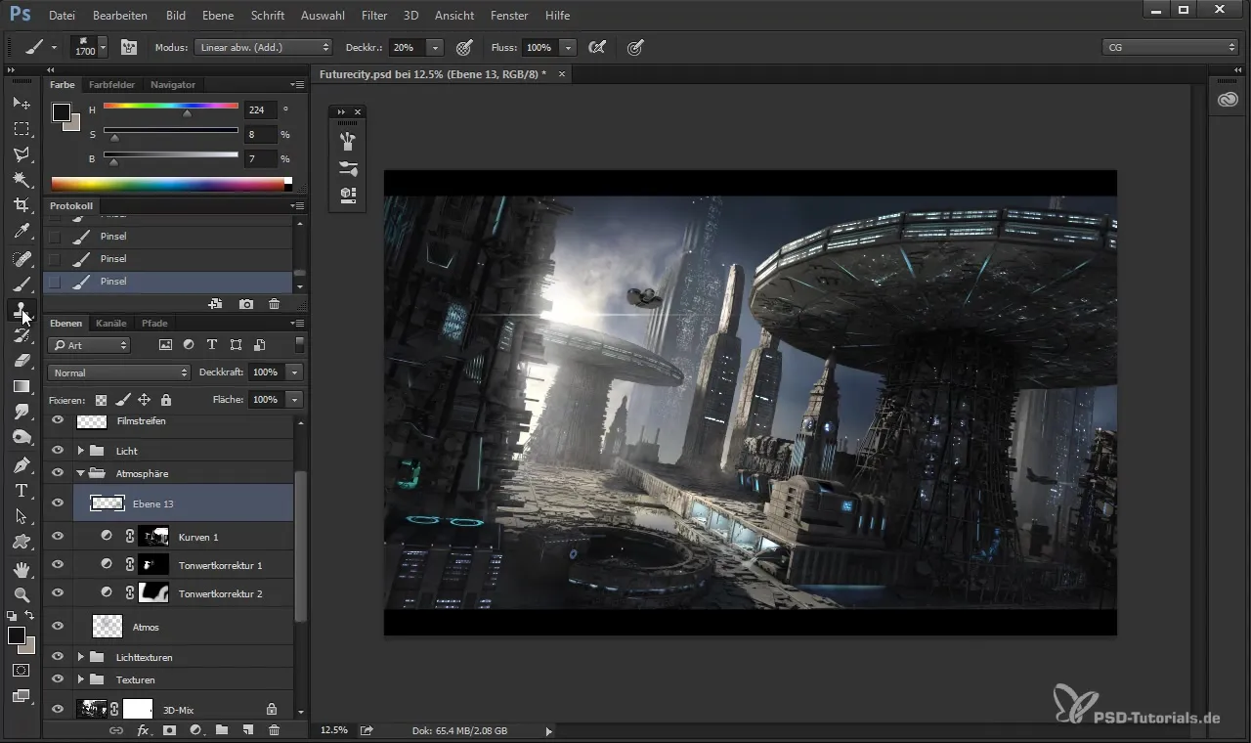Image resolution: width=1251 pixels, height=743 pixels.
Task: Open layer blend mode Normal dropdown
Action: pyautogui.click(x=118, y=372)
